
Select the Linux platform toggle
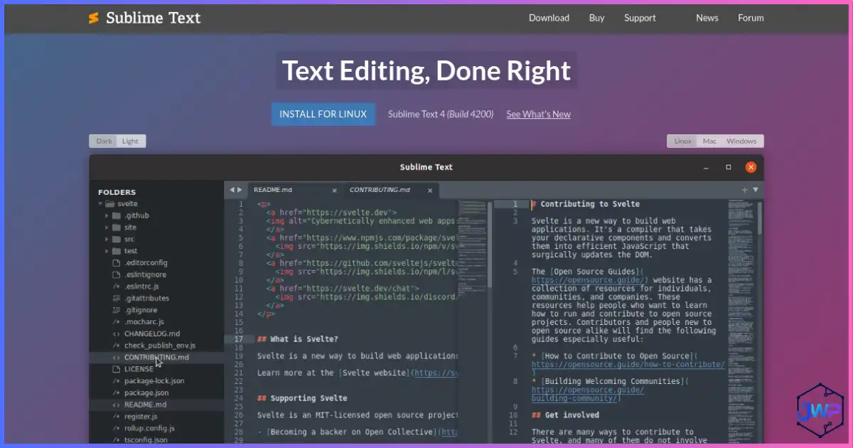pos(682,141)
